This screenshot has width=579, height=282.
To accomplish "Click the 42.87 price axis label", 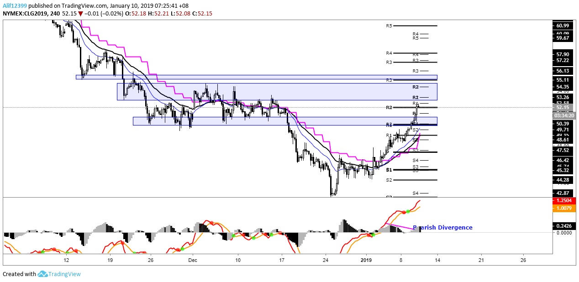I will 563,193.
